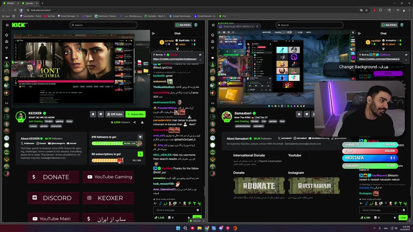The image size is (413, 232).
Task: Expand pinned rumble message in KEOXER chat
Action: pyautogui.click(x=200, y=60)
